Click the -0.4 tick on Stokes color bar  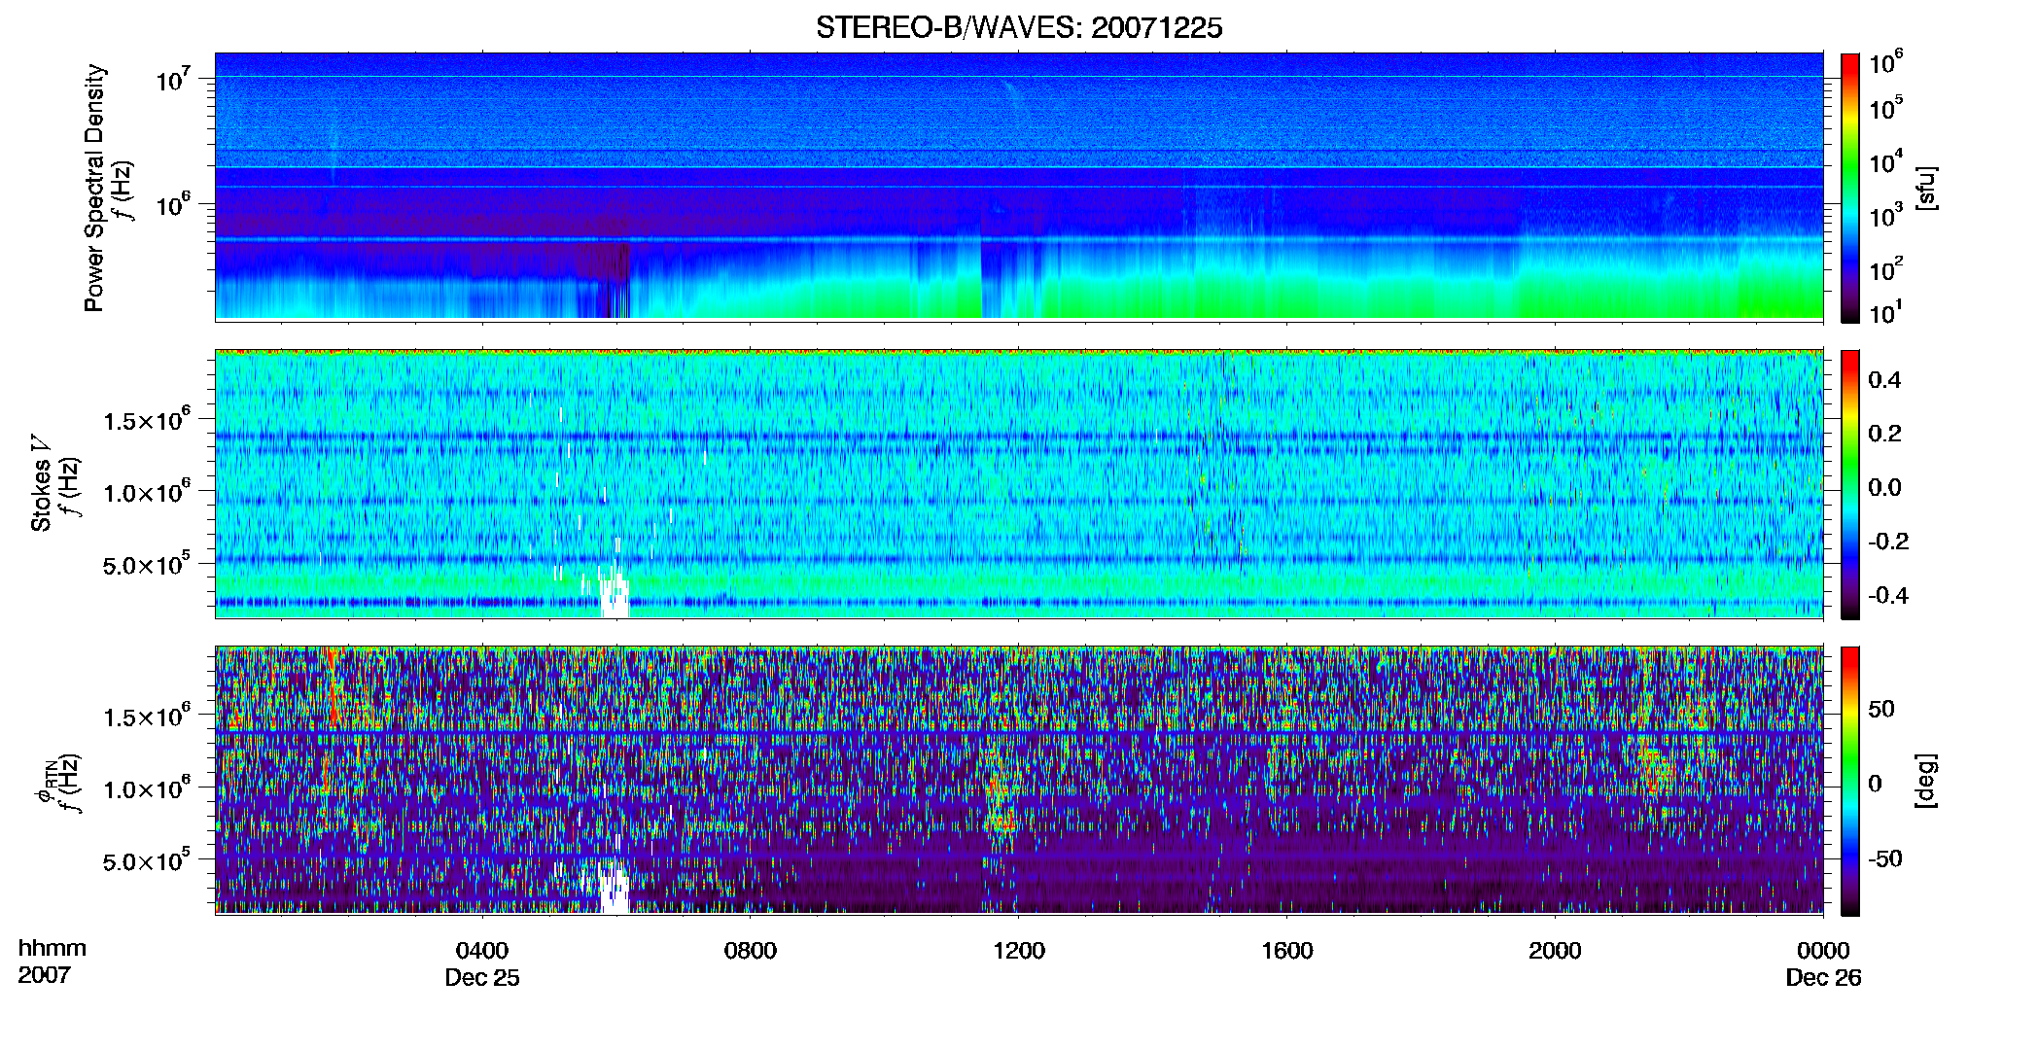[1888, 595]
